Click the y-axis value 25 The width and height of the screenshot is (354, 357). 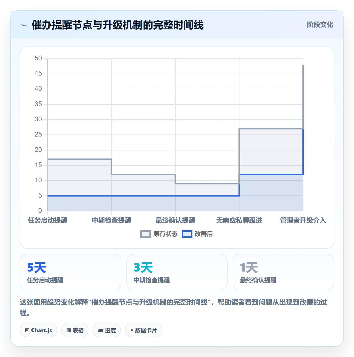pyautogui.click(x=38, y=135)
